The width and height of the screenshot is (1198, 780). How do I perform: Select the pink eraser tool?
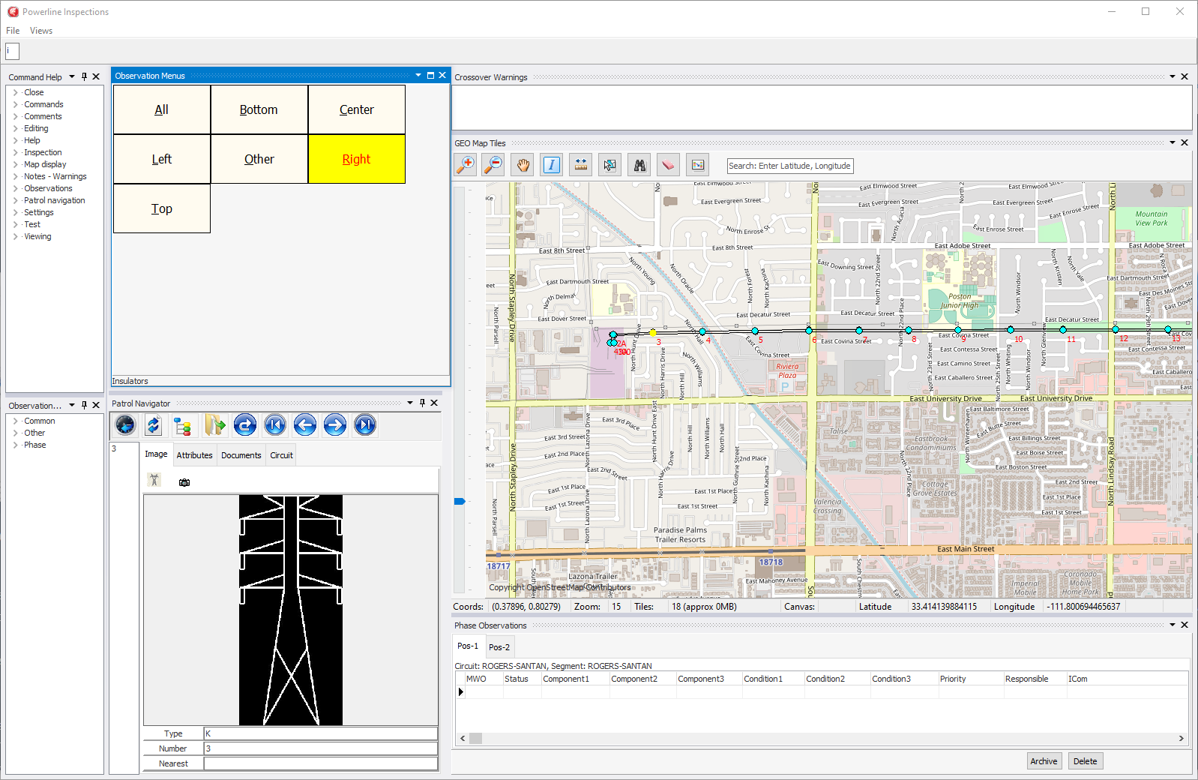coord(668,165)
